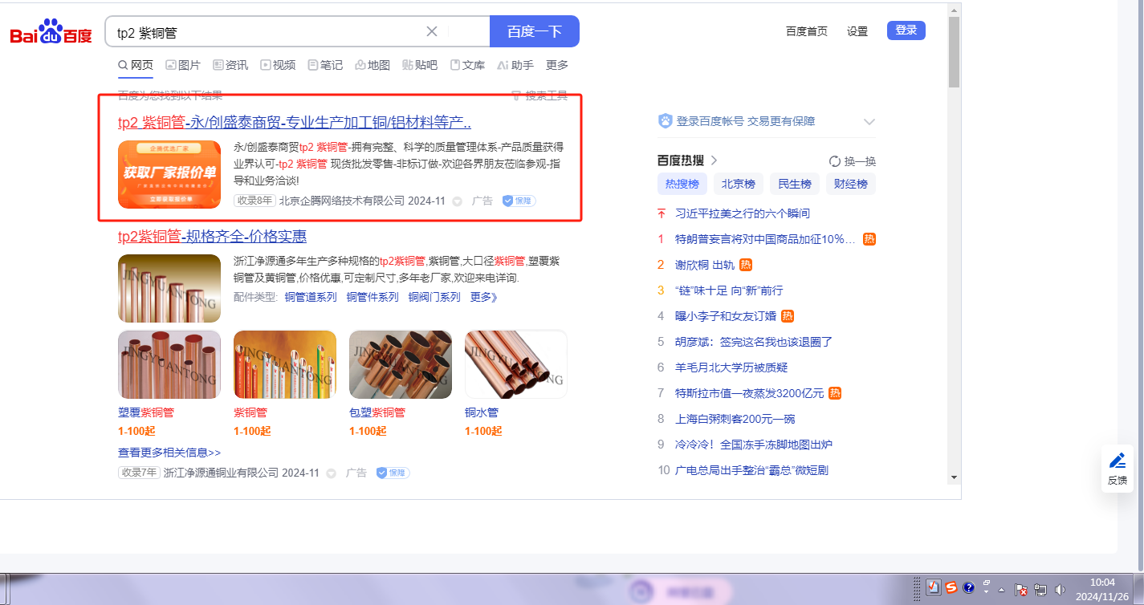Open the 搜索工具 filter
Screen dimensions: 1144x605
(539, 96)
